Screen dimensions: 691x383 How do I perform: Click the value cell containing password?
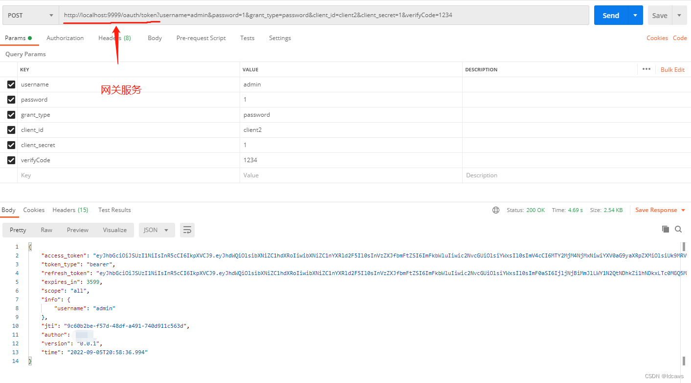pyautogui.click(x=351, y=115)
